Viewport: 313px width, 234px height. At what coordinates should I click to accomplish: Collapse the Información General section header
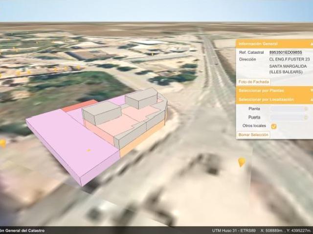click(274, 44)
